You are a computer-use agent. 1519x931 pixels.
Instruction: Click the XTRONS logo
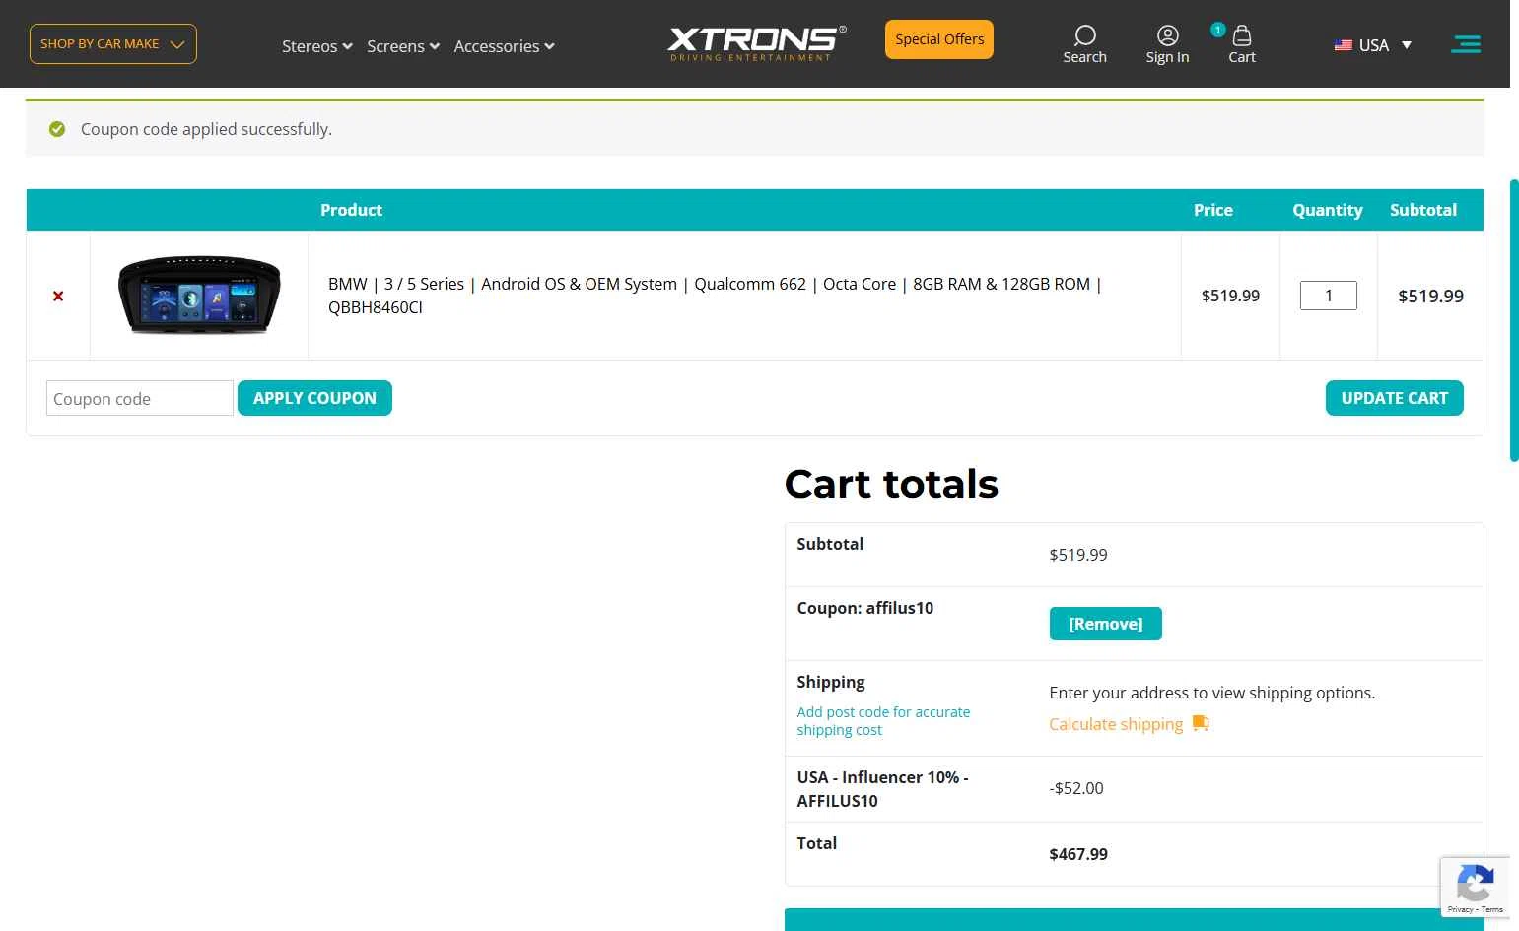point(756,42)
